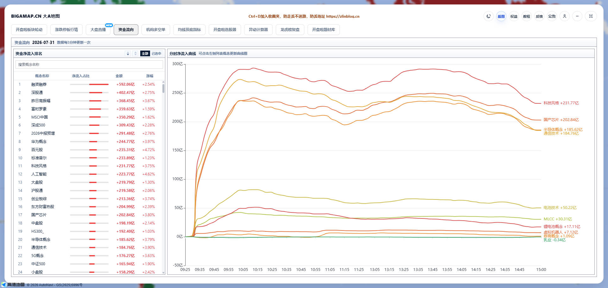Click the 2026-07-31 date text
The width and height of the screenshot is (608, 288).
(x=43, y=42)
